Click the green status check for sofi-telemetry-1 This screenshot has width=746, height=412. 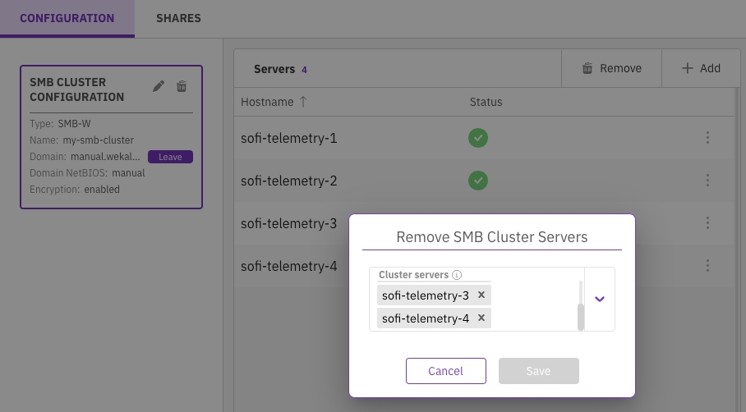(x=478, y=138)
